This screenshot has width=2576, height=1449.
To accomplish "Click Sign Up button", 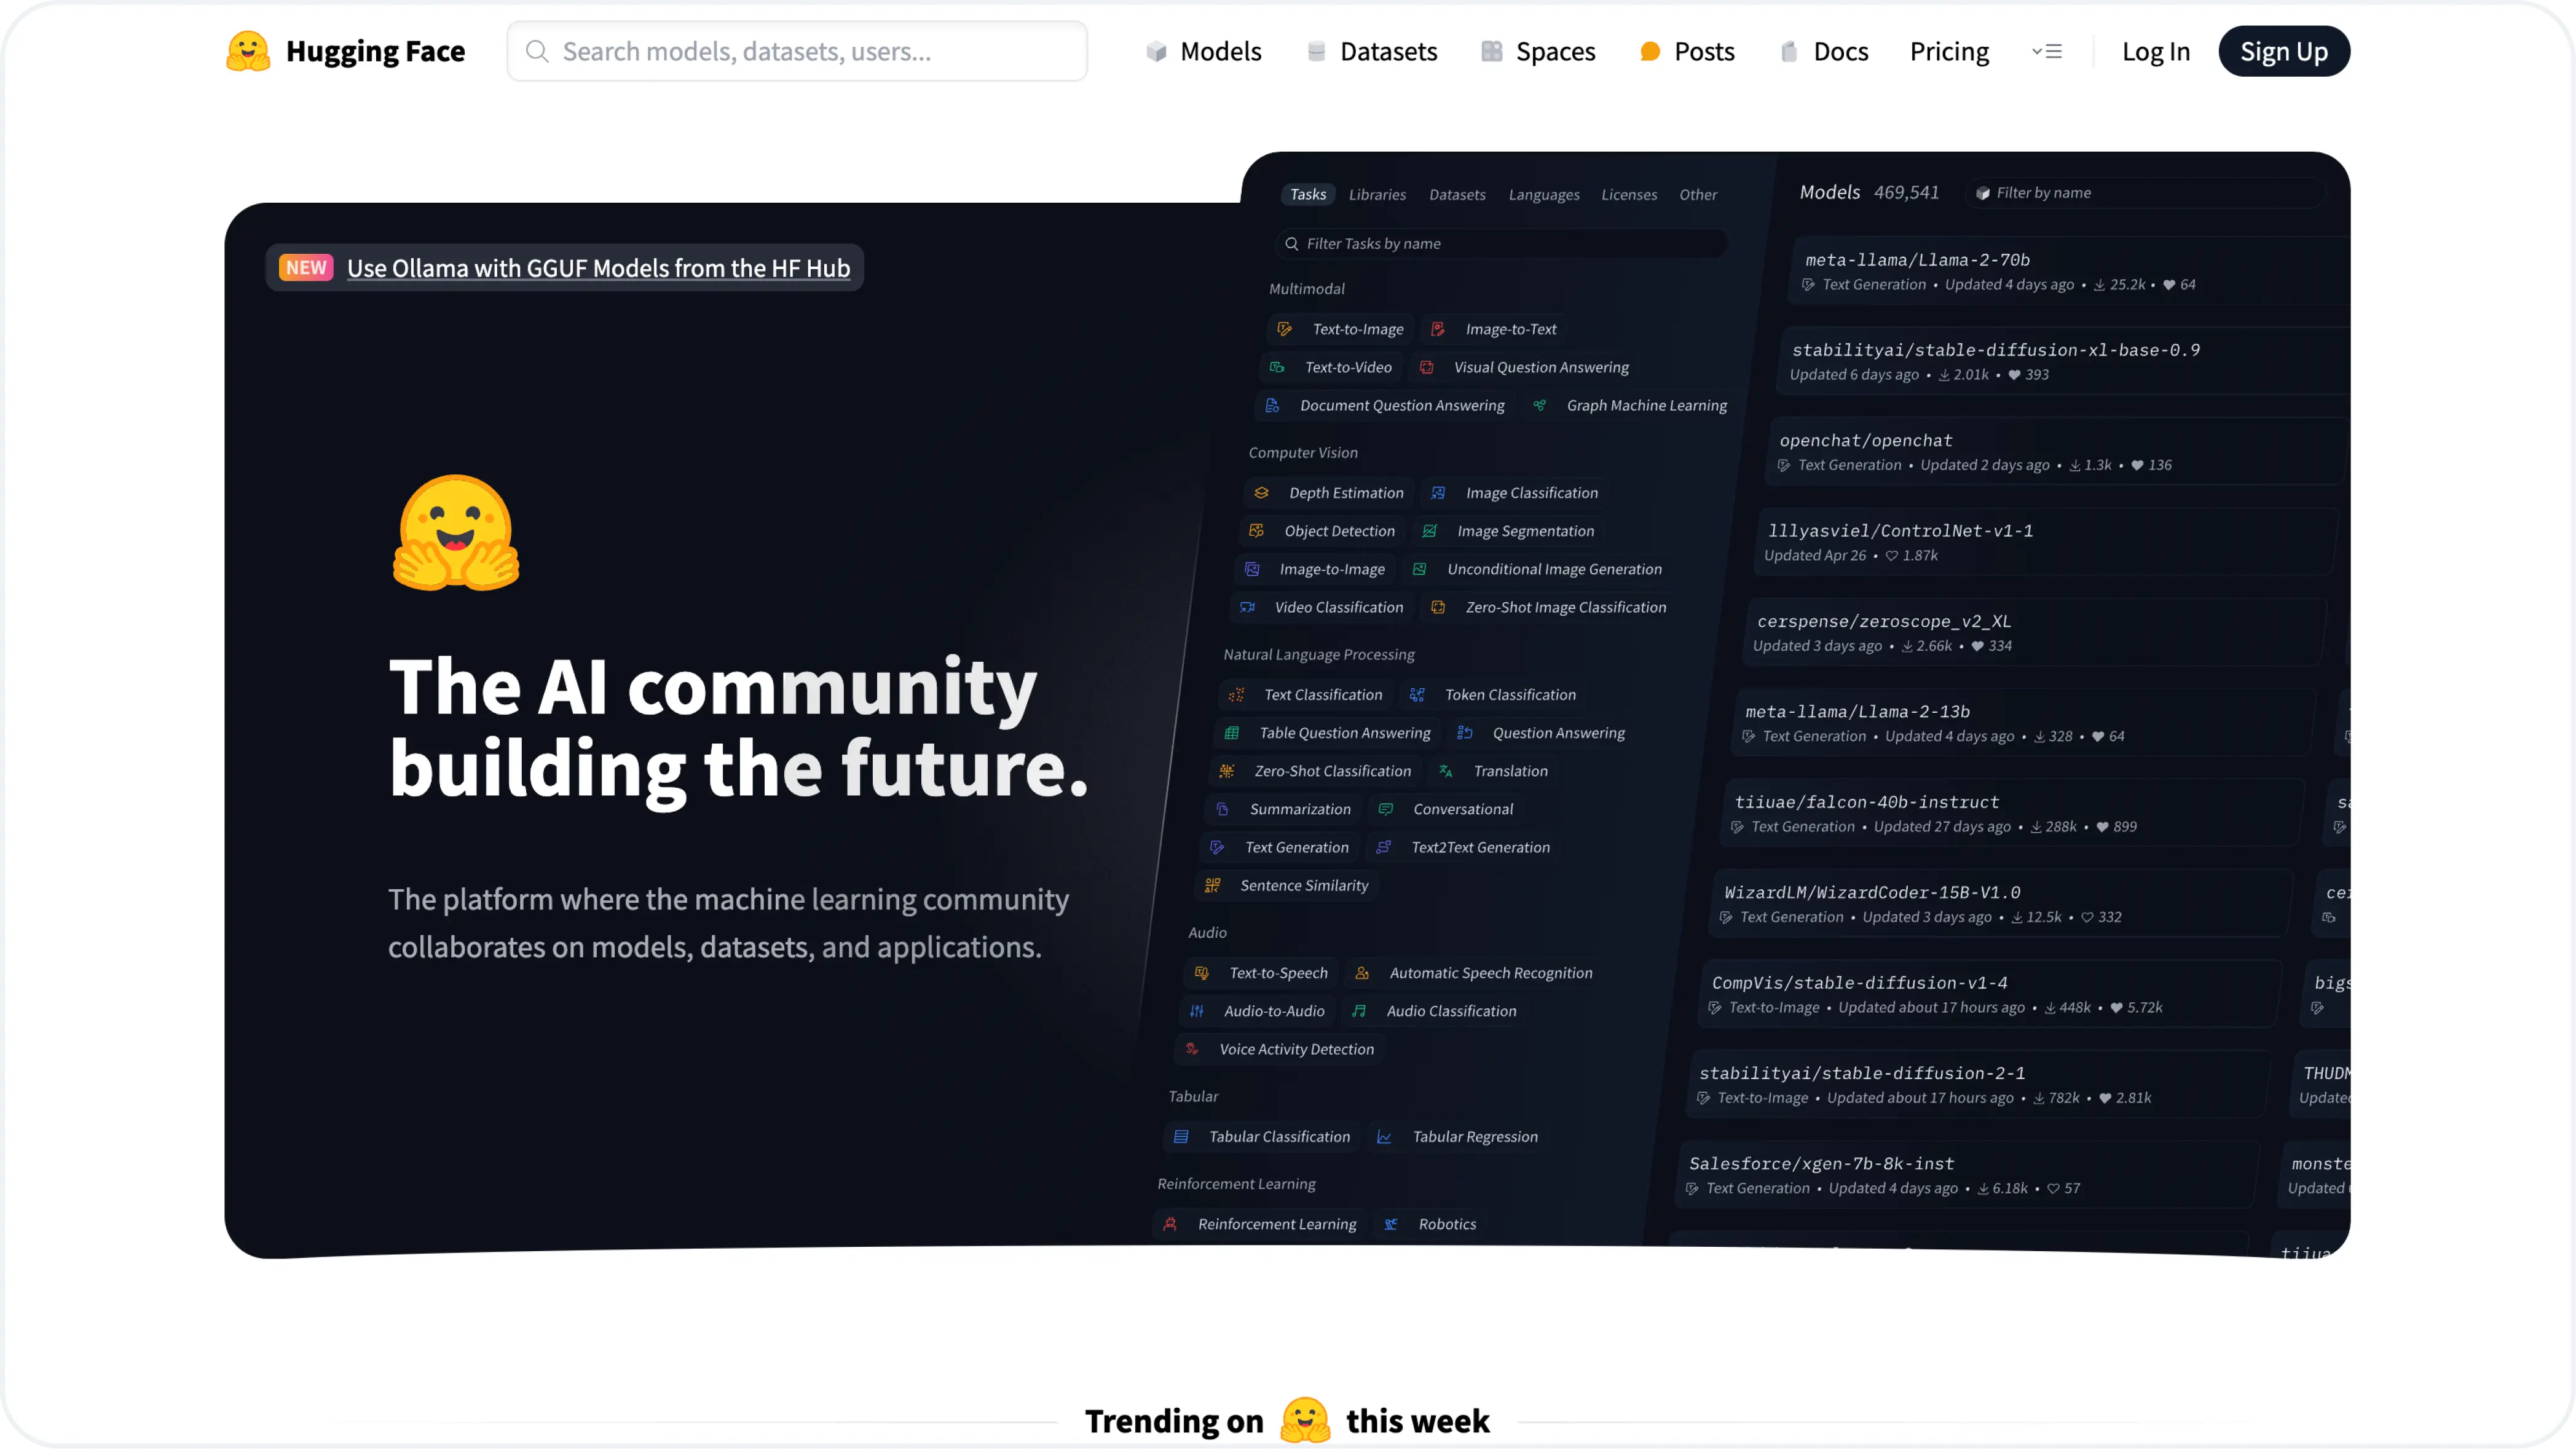I will 2284,51.
